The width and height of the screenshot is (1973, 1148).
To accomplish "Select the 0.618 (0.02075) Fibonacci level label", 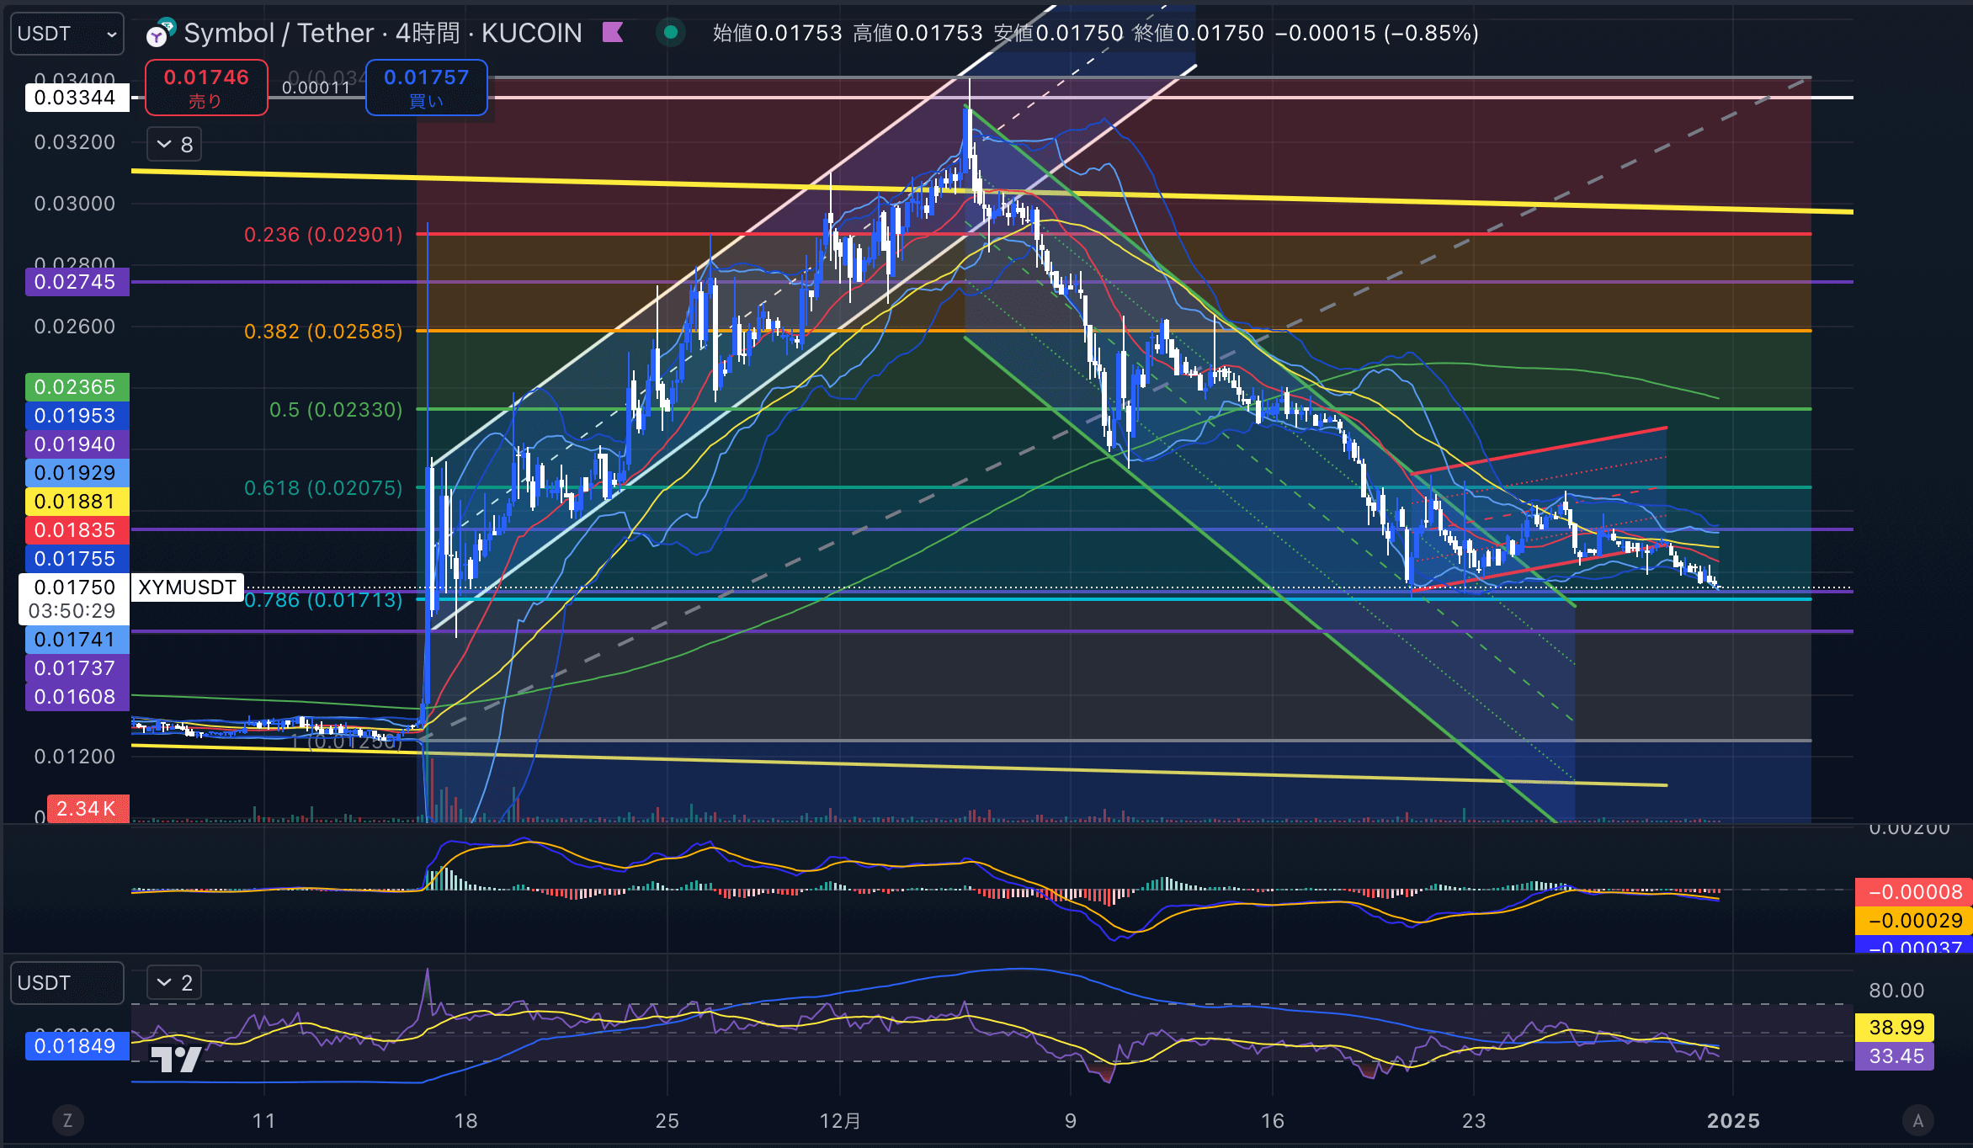I will [323, 488].
